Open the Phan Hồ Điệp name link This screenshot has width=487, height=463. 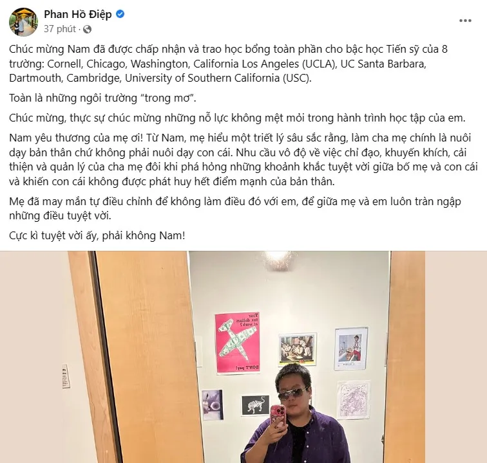78,14
